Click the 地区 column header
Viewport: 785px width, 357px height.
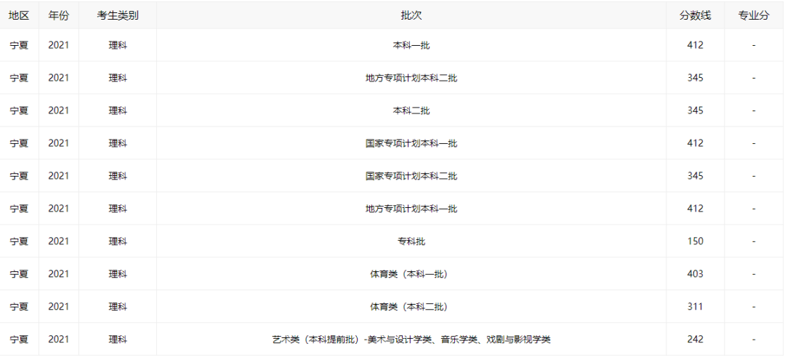click(x=19, y=15)
